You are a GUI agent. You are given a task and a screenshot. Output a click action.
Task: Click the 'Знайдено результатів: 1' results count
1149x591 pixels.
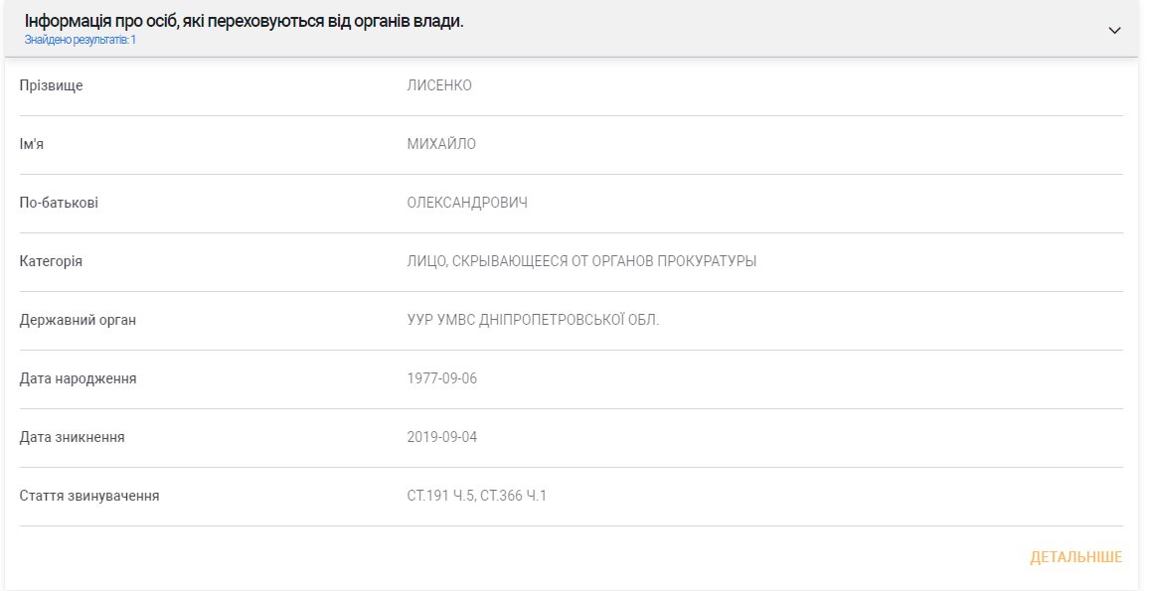(81, 41)
